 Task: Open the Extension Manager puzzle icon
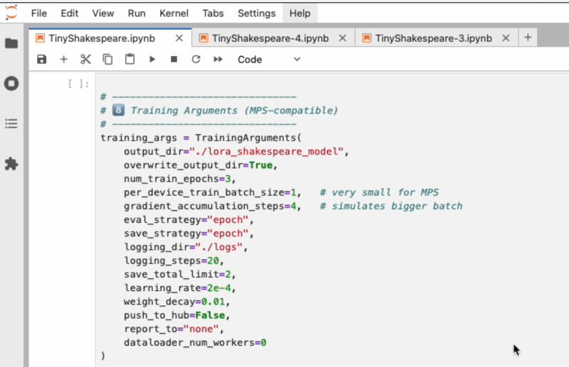click(x=11, y=164)
